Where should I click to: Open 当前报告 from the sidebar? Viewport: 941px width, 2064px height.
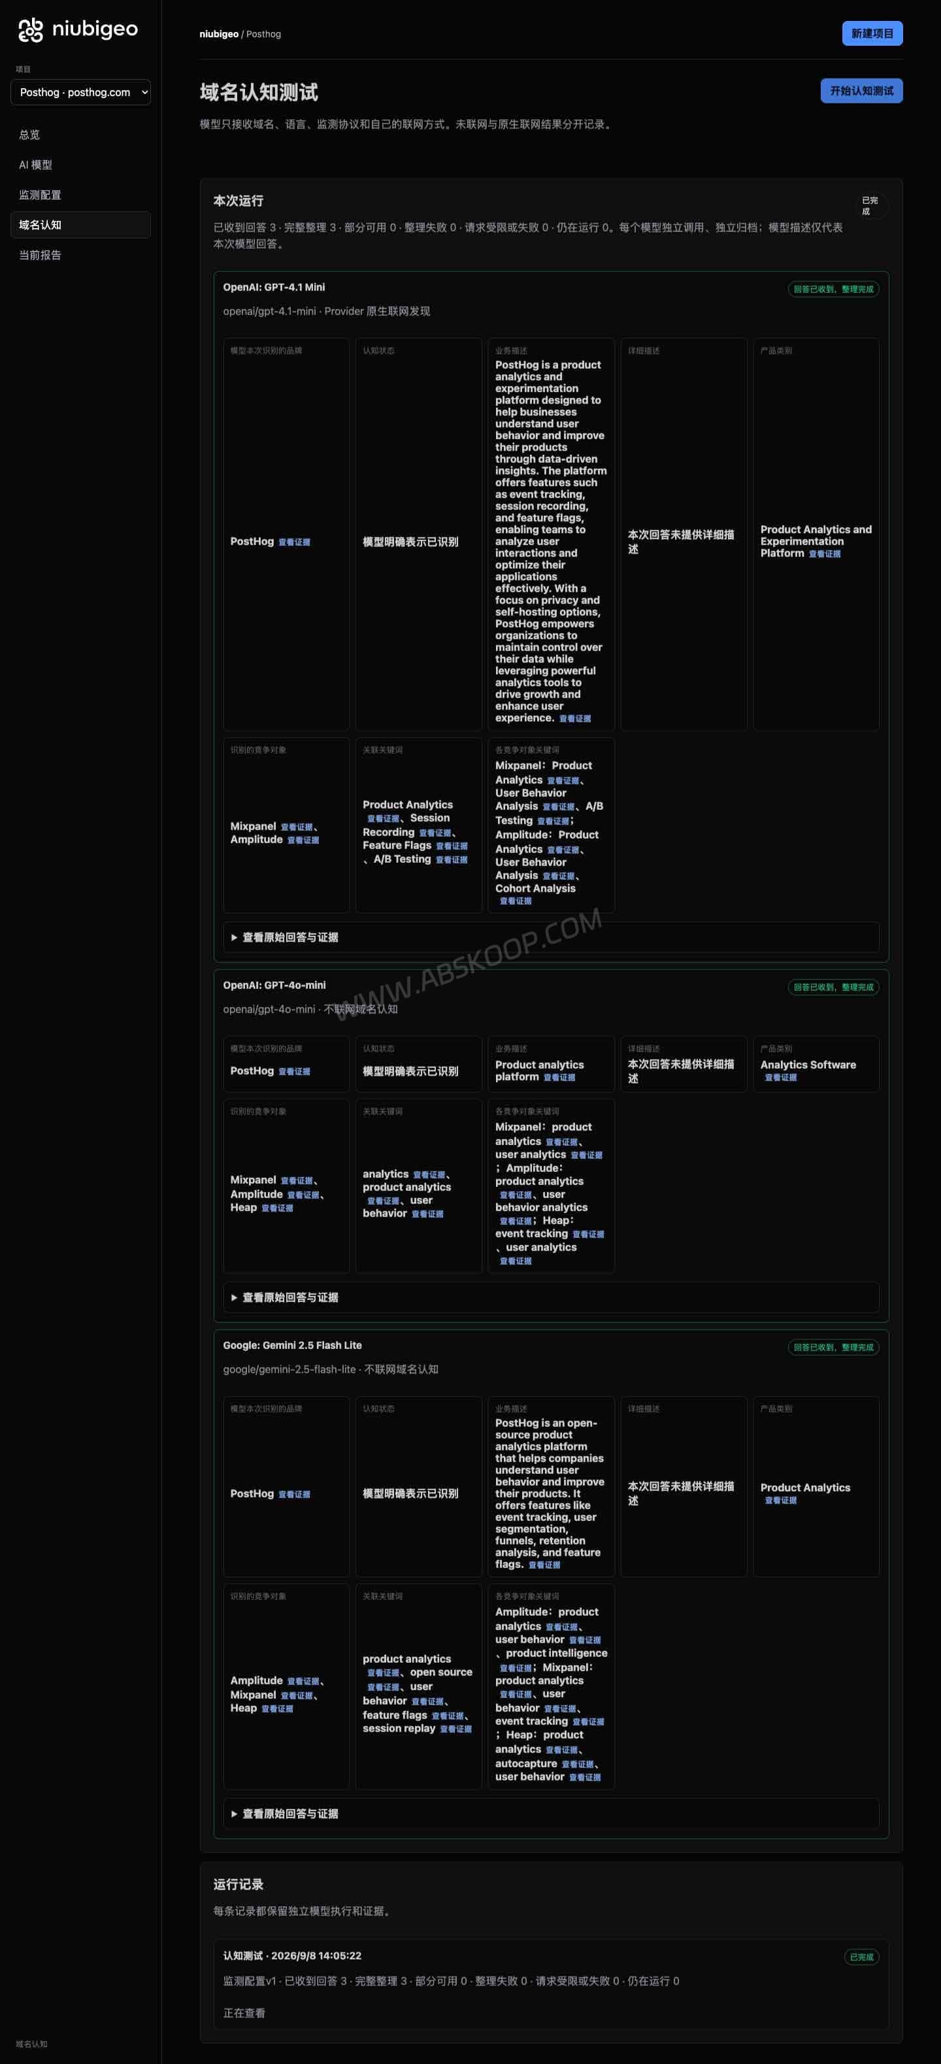tap(40, 255)
